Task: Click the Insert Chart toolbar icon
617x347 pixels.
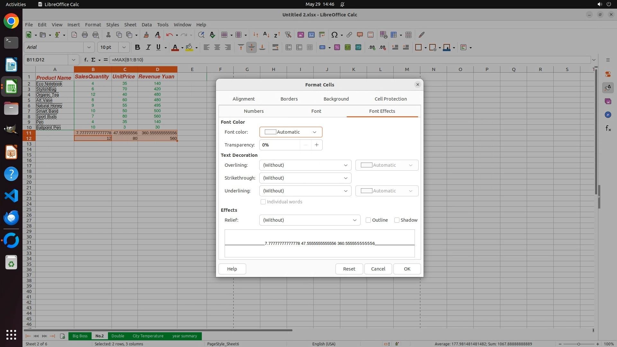Action: (x=311, y=35)
